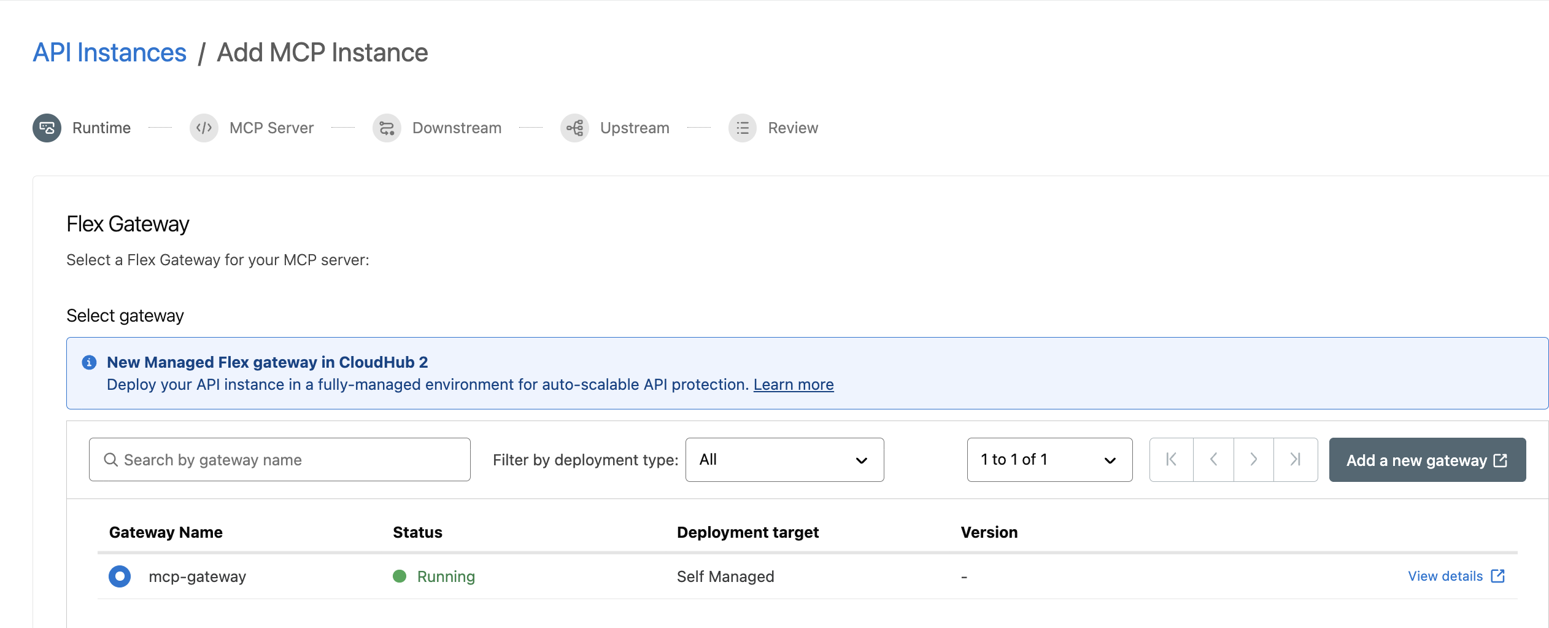Switch to the Downstream step
Image resolution: width=1549 pixels, height=628 pixels.
pyautogui.click(x=457, y=128)
